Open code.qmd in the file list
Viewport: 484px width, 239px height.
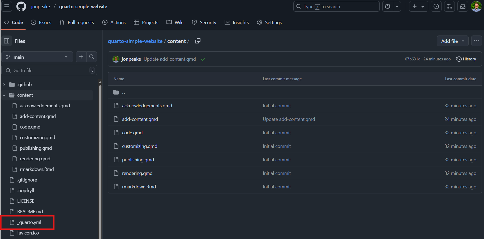[x=132, y=133]
